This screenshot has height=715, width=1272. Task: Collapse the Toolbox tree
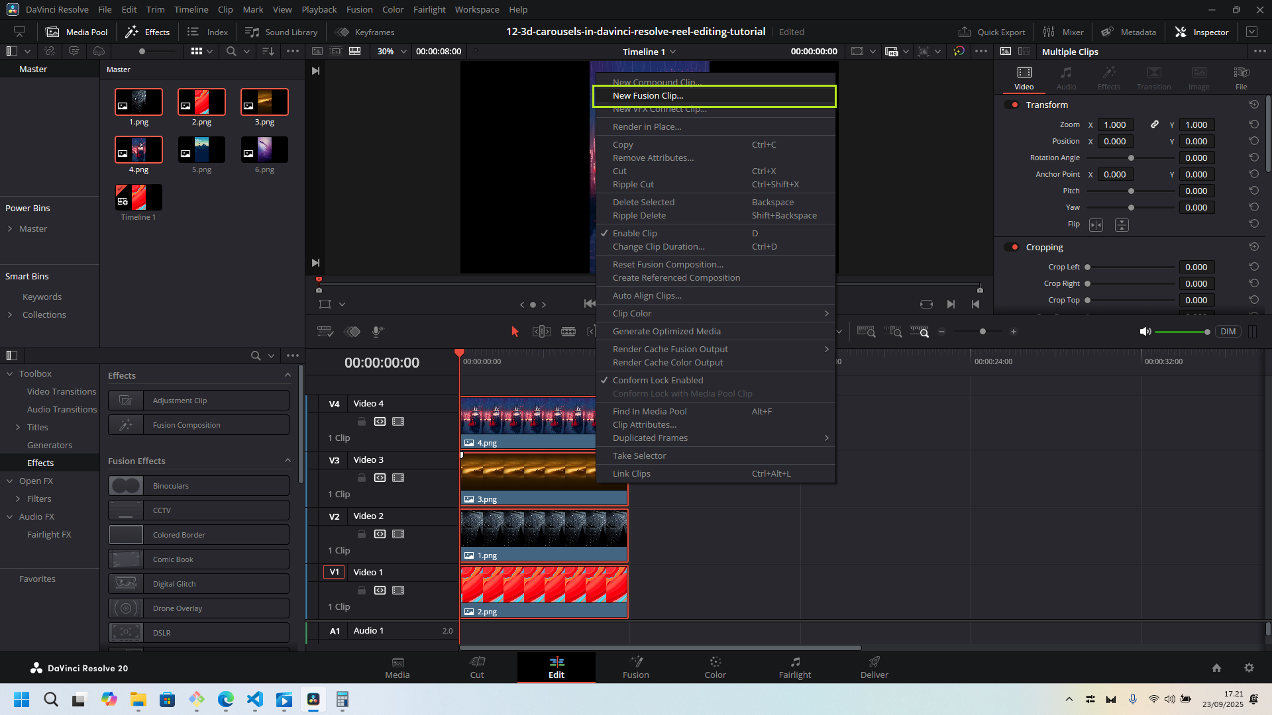(x=10, y=374)
